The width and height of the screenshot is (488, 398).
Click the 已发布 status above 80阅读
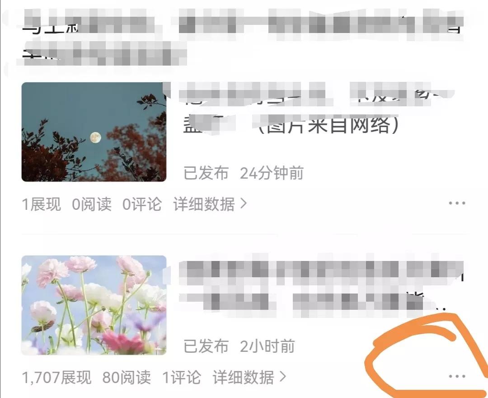tap(206, 346)
